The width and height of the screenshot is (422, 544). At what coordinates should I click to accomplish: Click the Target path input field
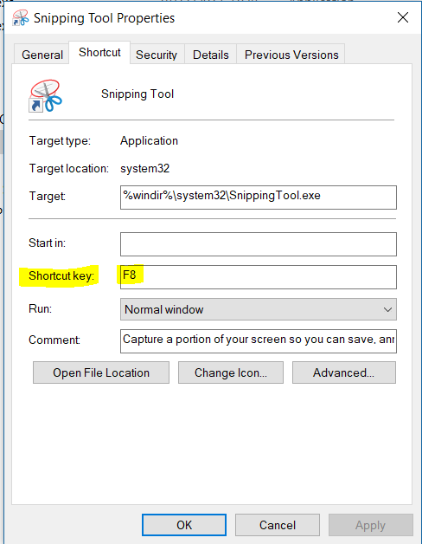tap(259, 198)
